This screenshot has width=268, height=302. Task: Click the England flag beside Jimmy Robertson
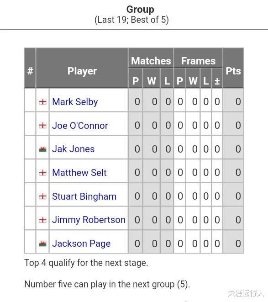click(x=42, y=220)
